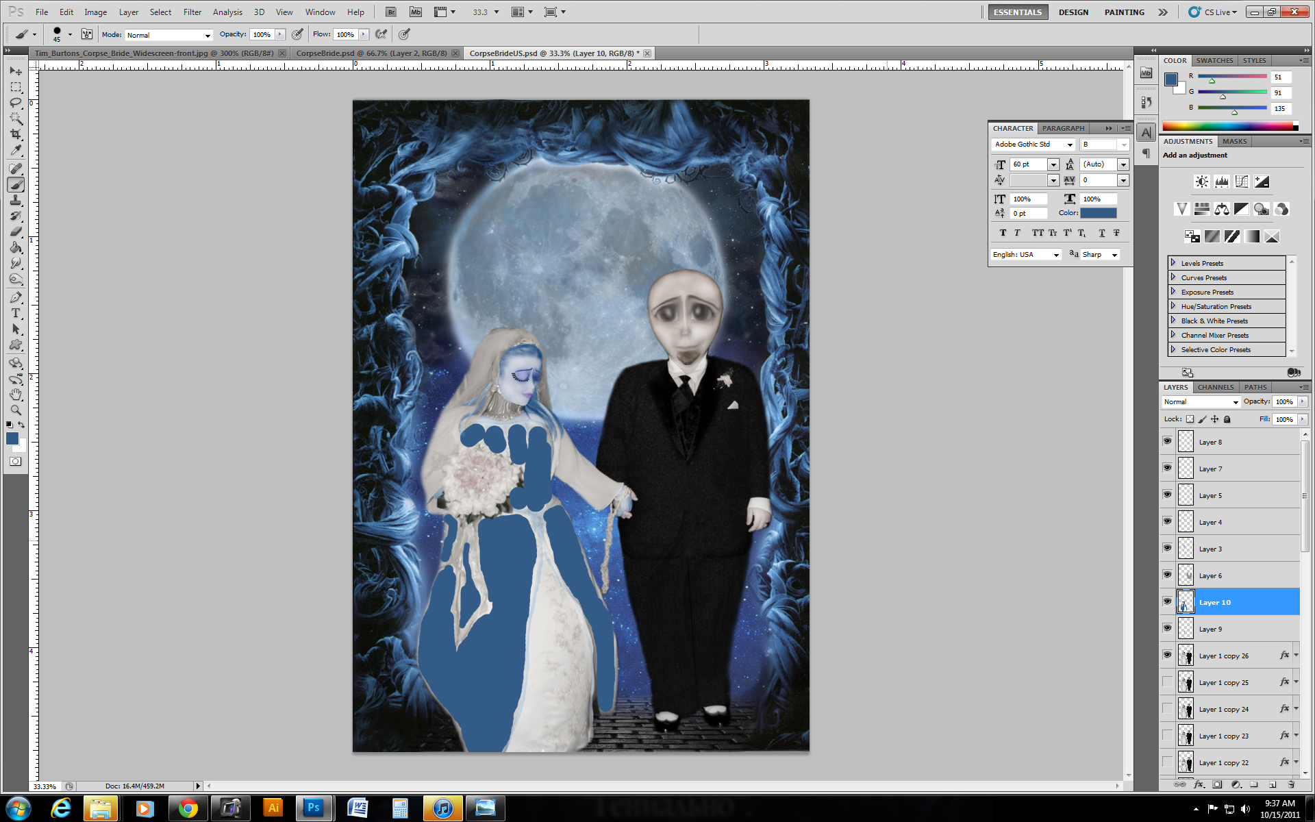Hide Layer 8 visibility
This screenshot has height=822, width=1315.
(1167, 441)
